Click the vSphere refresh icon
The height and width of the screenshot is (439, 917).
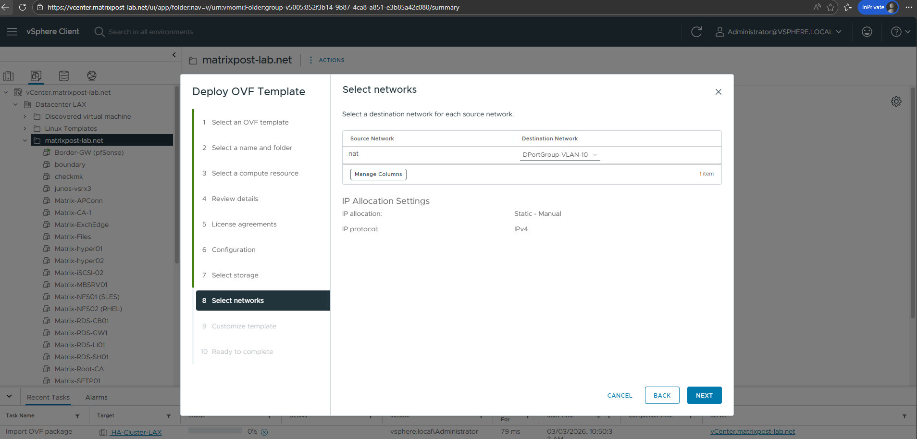696,32
